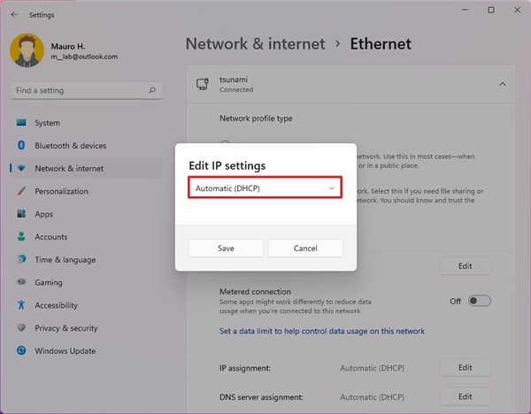This screenshot has height=414, width=531.
Task: Select the Apps sidebar icon
Action: click(20, 214)
